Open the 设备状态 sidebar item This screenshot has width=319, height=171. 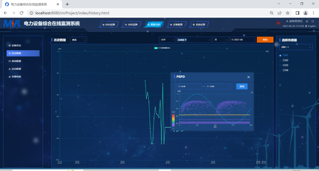click(x=16, y=45)
